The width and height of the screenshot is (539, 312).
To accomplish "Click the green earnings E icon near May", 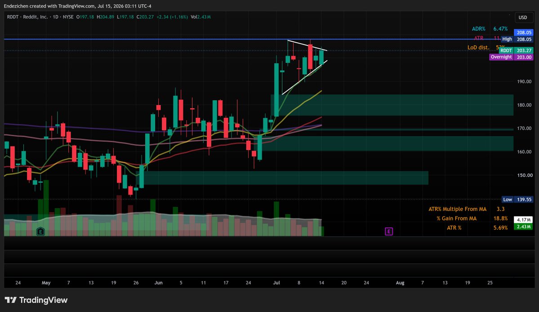I will tap(40, 231).
